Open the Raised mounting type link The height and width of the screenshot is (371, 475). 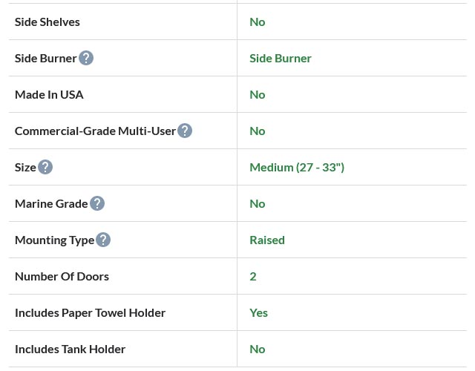point(267,240)
